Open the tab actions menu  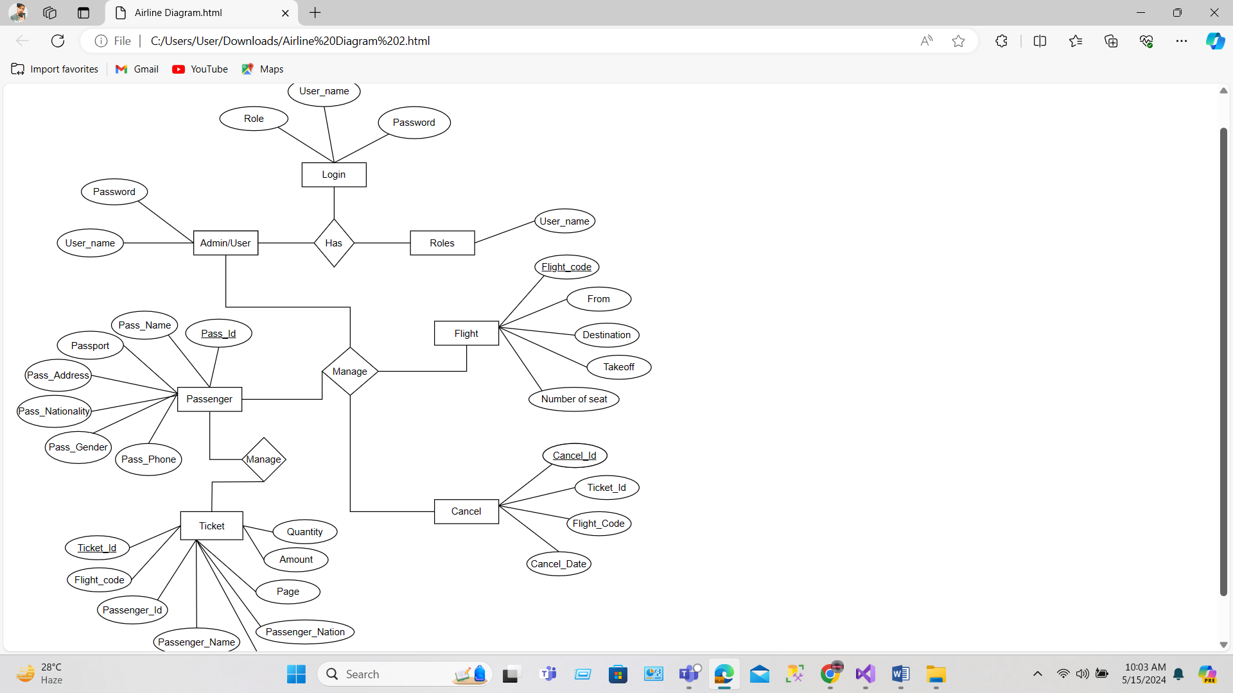83,13
